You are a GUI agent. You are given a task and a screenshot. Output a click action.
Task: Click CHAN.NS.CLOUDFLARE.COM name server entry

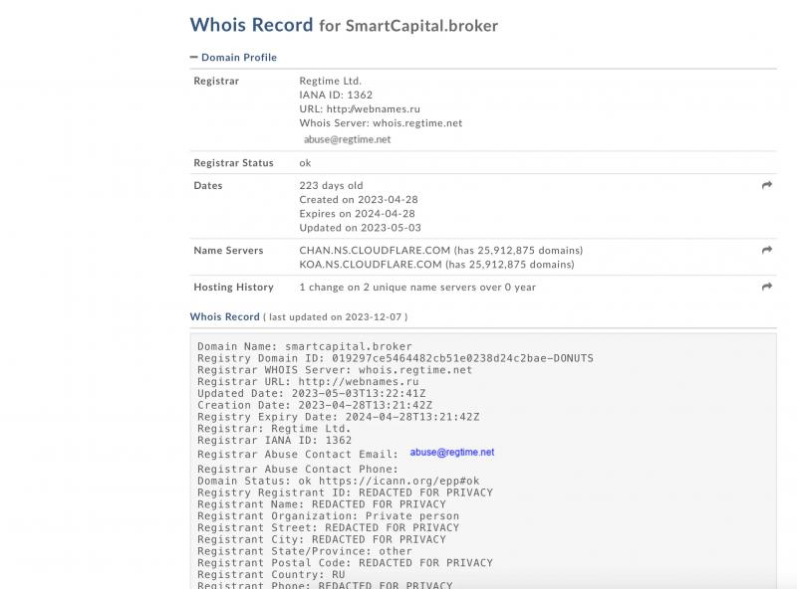click(441, 251)
